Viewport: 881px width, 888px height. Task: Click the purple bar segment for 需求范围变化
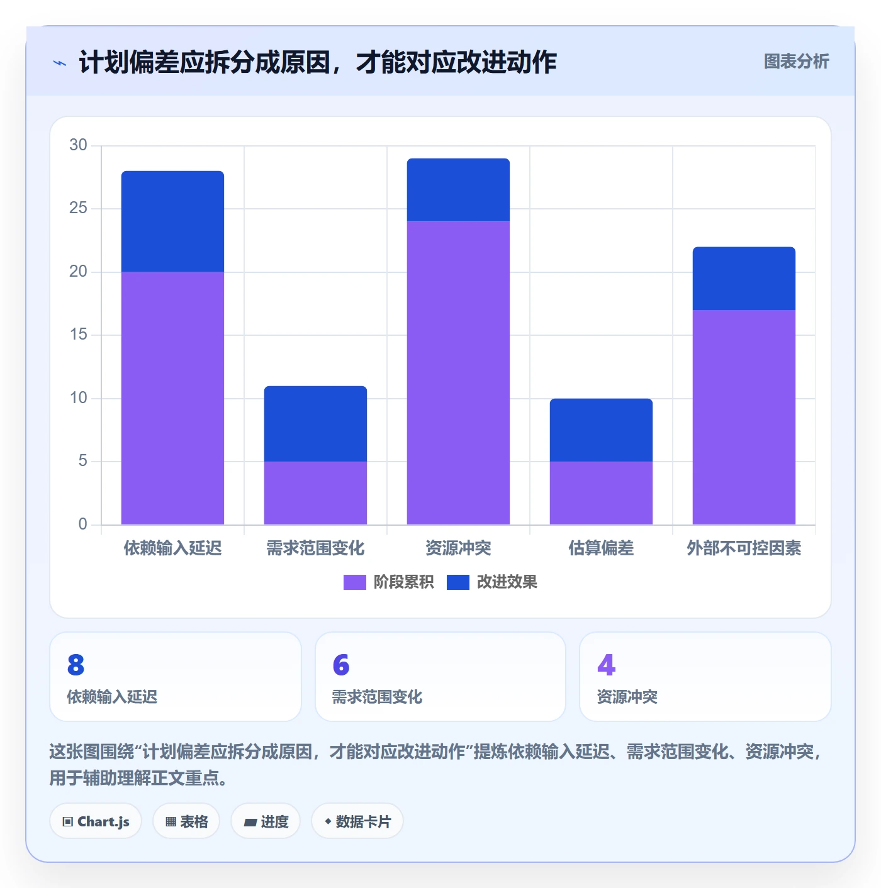315,493
